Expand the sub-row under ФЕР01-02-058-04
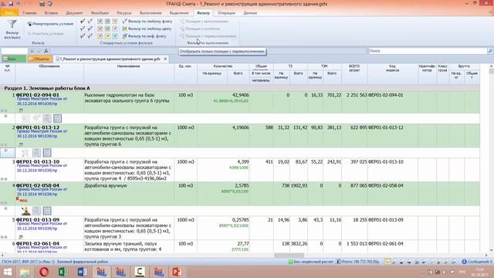494x278 pixels. pyautogui.click(x=5, y=208)
